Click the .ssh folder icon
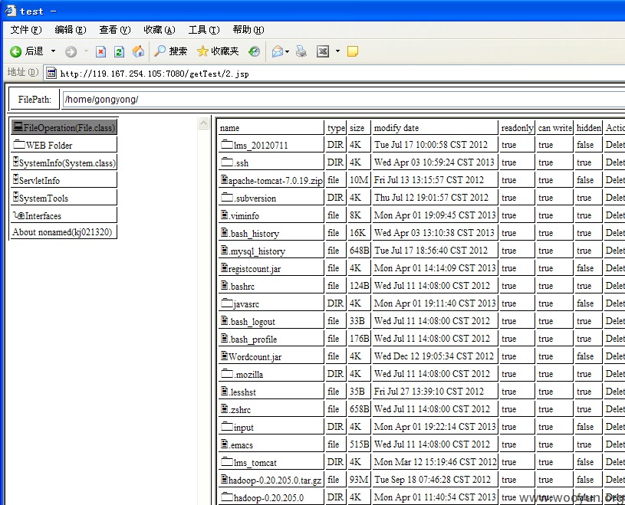This screenshot has height=505, width=625. click(227, 162)
